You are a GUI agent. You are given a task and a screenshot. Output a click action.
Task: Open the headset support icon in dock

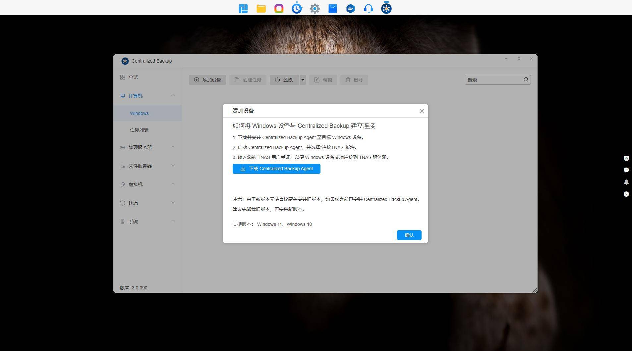click(368, 9)
